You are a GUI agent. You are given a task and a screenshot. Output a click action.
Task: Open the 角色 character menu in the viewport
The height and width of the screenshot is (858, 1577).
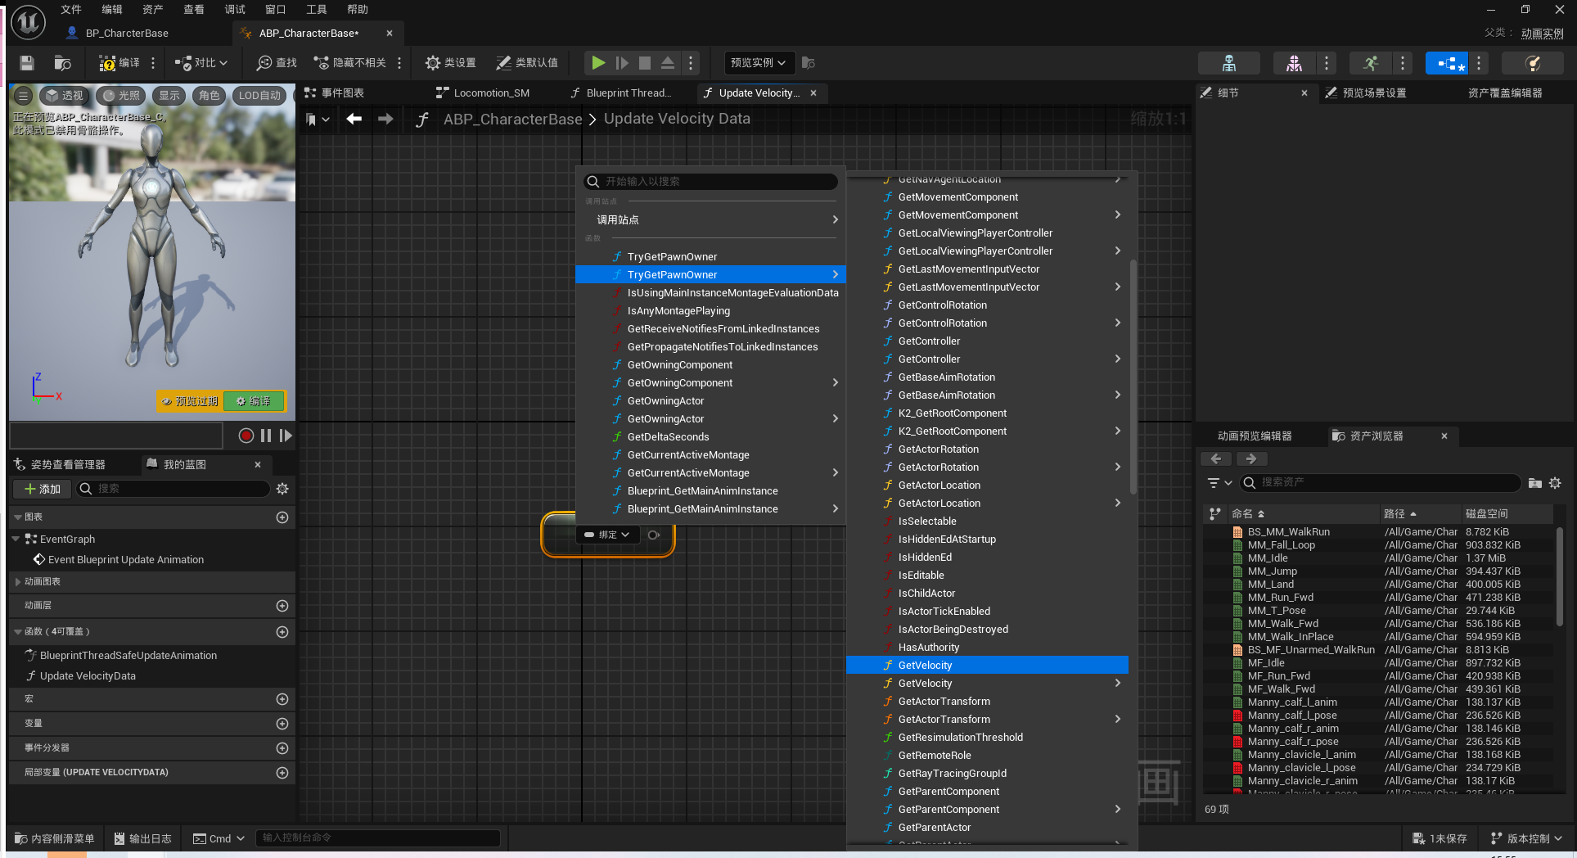click(x=209, y=96)
